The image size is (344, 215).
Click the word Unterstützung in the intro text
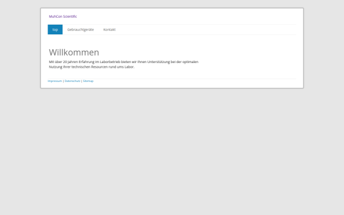[158, 62]
